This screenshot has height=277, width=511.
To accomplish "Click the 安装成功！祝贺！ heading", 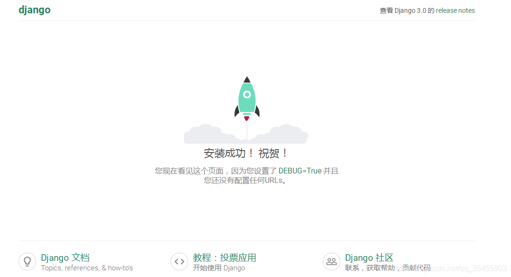I will 246,153.
